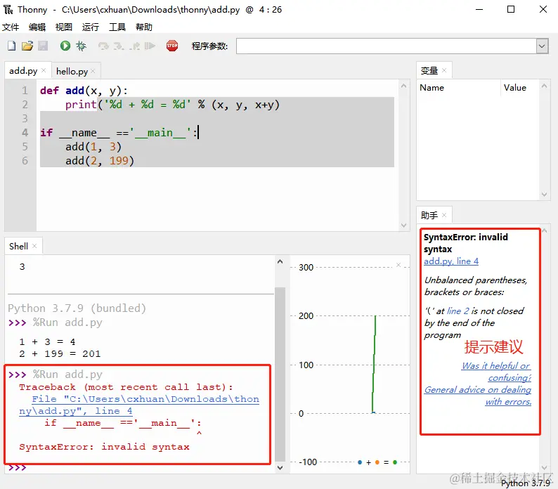
Task: Close the add.py editor tab
Action: [x=44, y=70]
